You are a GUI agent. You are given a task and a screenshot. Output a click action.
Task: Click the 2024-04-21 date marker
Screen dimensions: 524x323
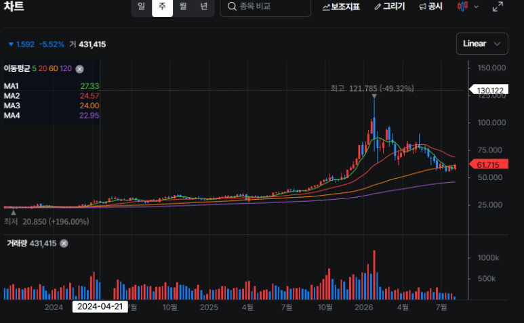[x=100, y=307]
